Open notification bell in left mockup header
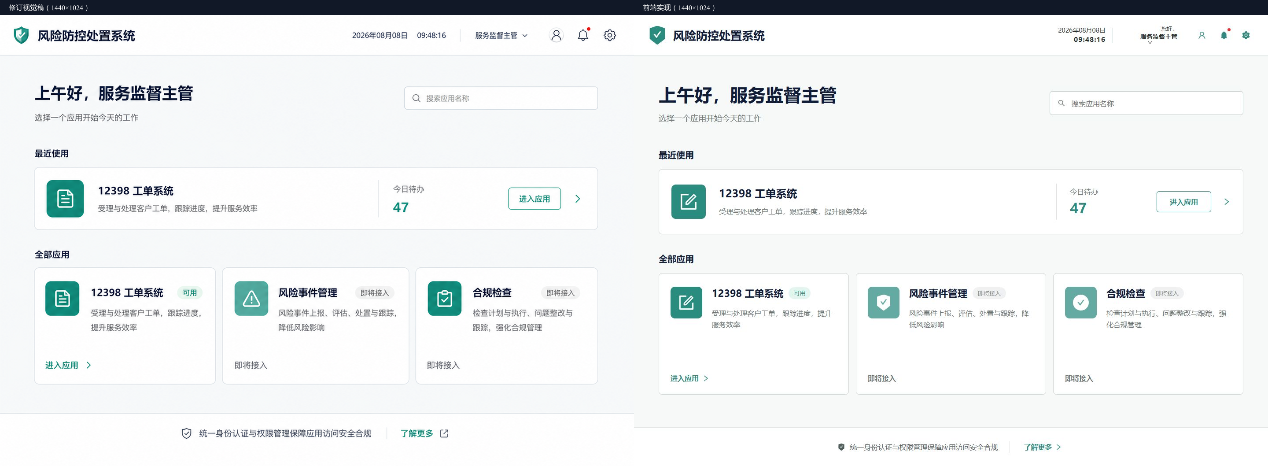This screenshot has width=1268, height=466. tap(583, 36)
